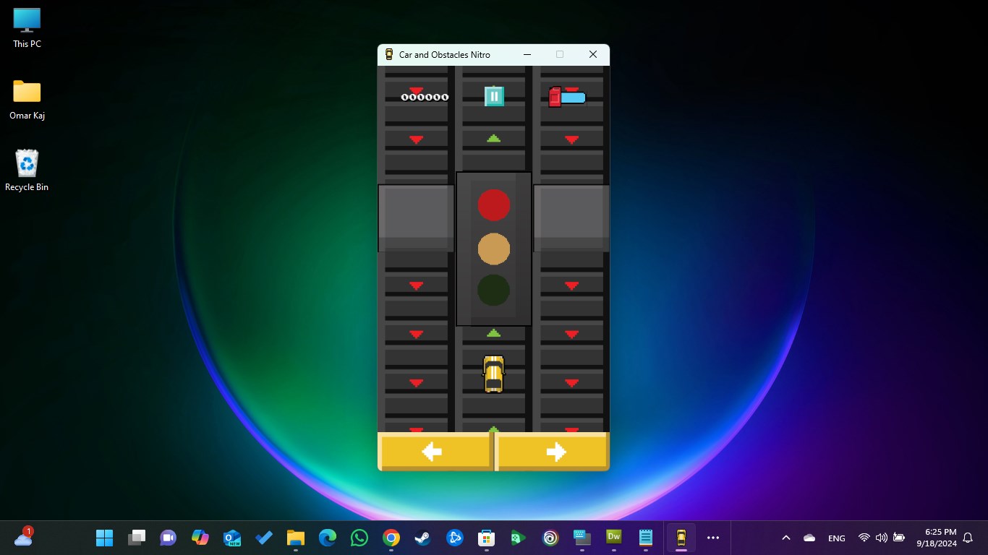Click the red fuel canister icon
Viewport: 988px width, 555px height.
pos(555,97)
